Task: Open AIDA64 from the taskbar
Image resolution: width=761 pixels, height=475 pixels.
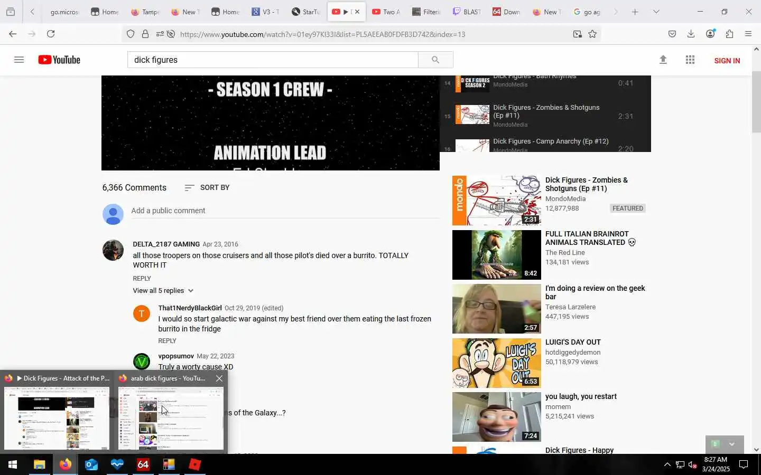Action: pos(143,464)
